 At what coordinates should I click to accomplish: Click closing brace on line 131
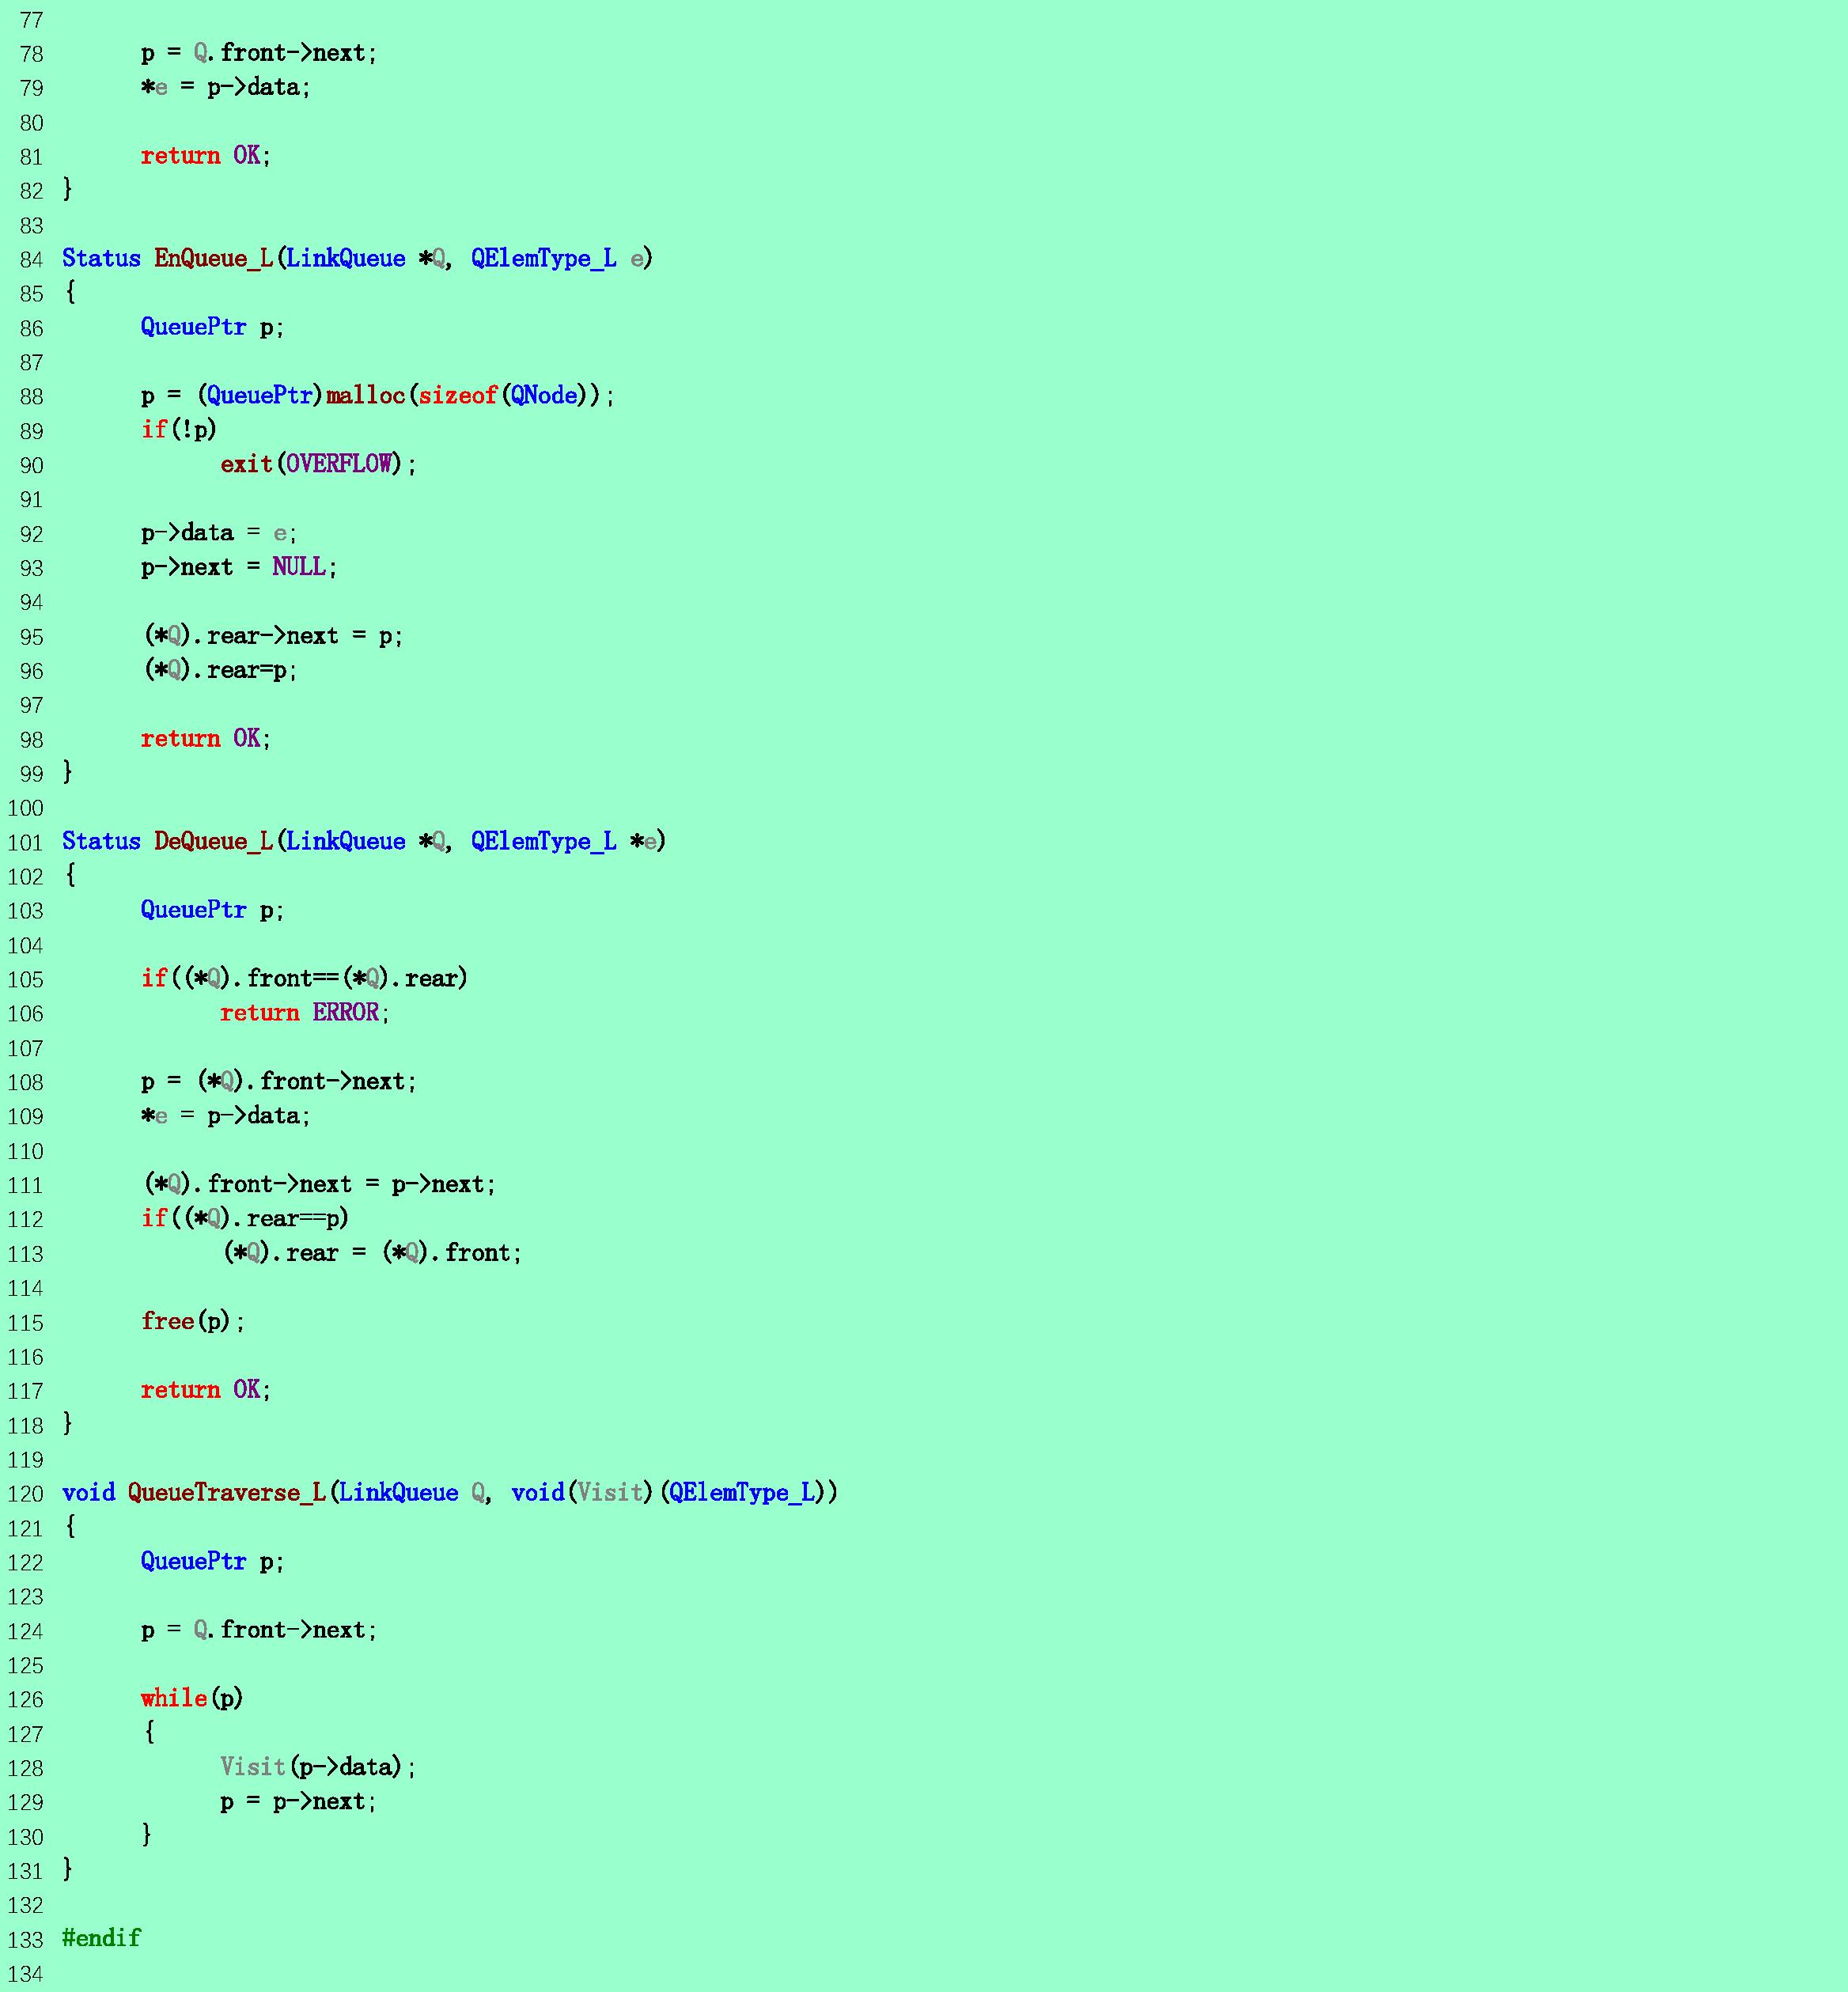point(68,1870)
